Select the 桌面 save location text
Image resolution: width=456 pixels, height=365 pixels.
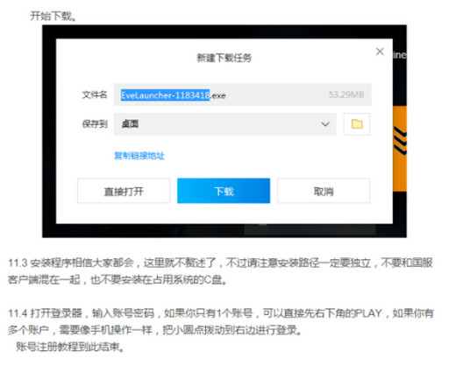click(x=130, y=124)
